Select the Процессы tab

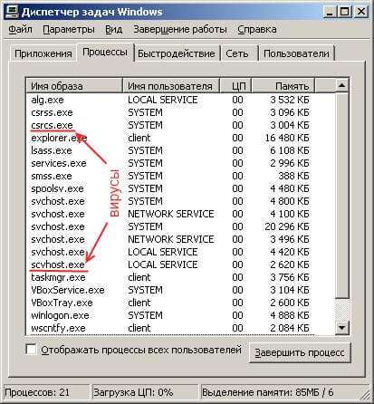[105, 52]
